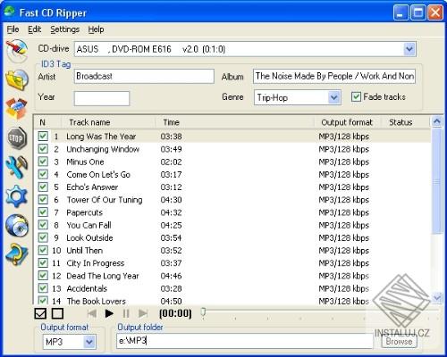Open the File menu
Image resolution: width=447 pixels, height=357 pixels.
pos(13,29)
